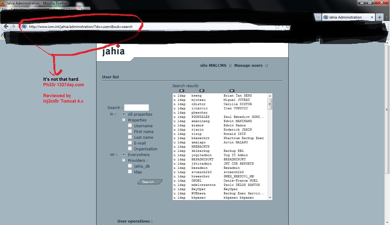This screenshot has height=225, width=390.
Task: Click the results list scrollbar thumb
Action: 270,104
